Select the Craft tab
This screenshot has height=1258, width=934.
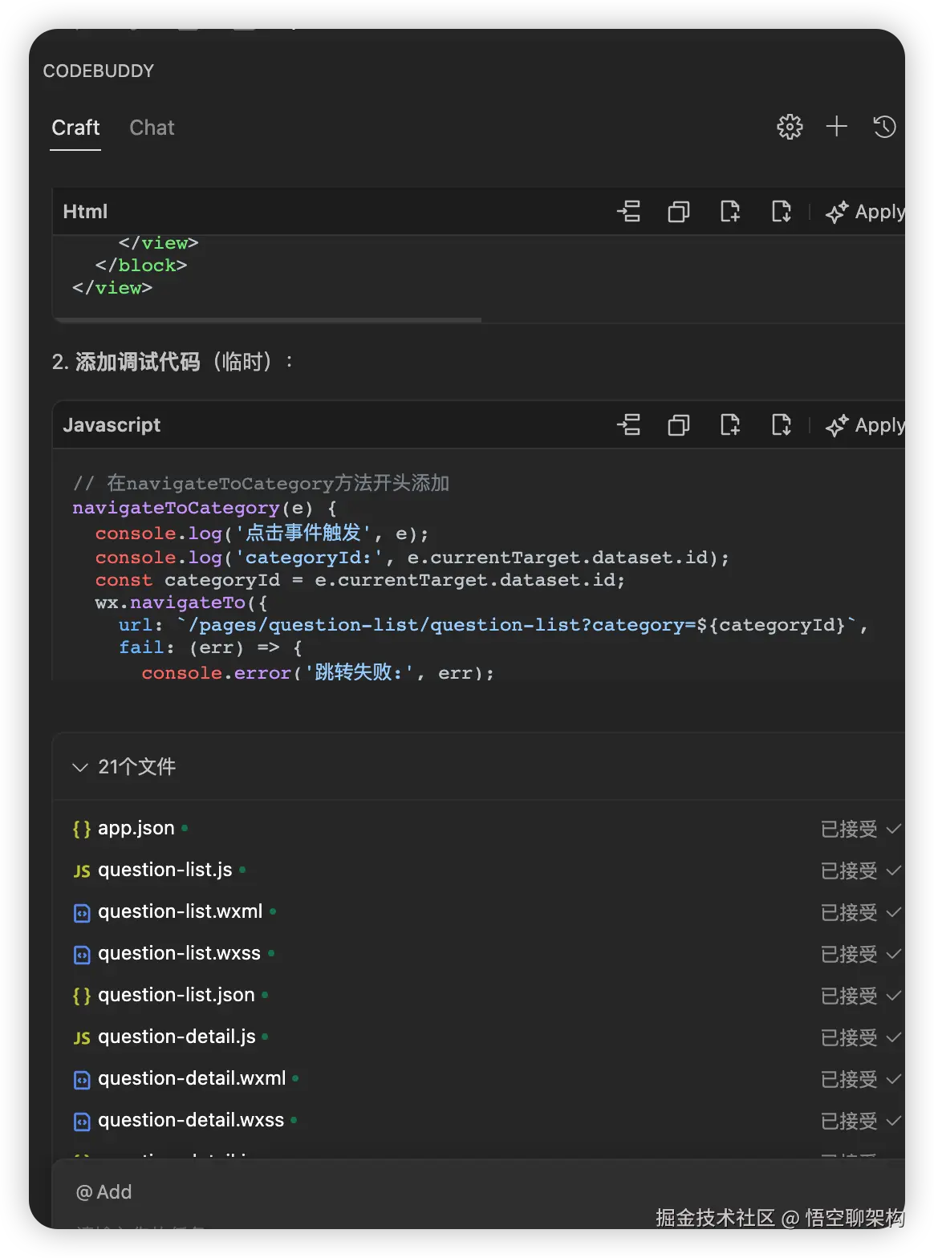pyautogui.click(x=75, y=128)
